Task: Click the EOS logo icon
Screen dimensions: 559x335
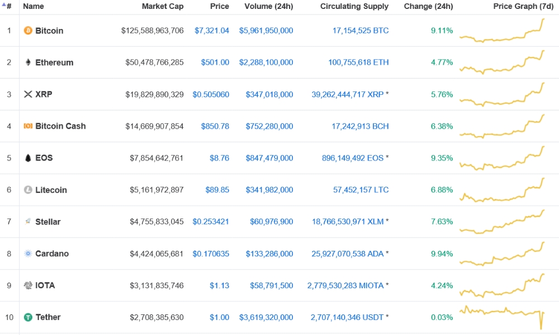Action: [x=28, y=158]
